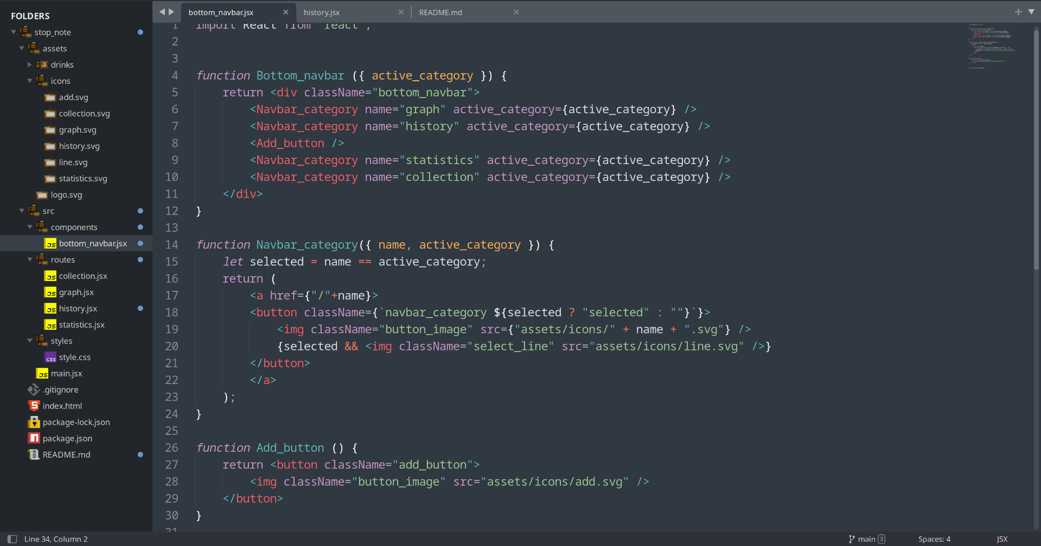The width and height of the screenshot is (1041, 546).
Task: Open the main git branch indicator
Action: (x=867, y=539)
